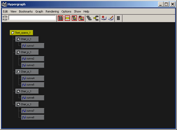Switch to Scene Hierarchy view icon

point(89,18)
